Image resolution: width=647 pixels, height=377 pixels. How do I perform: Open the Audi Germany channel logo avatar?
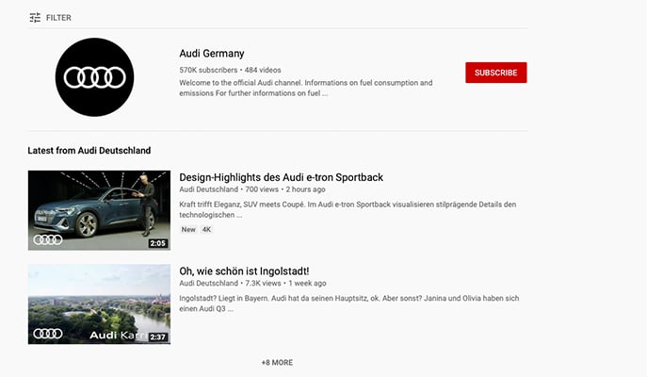point(94,77)
